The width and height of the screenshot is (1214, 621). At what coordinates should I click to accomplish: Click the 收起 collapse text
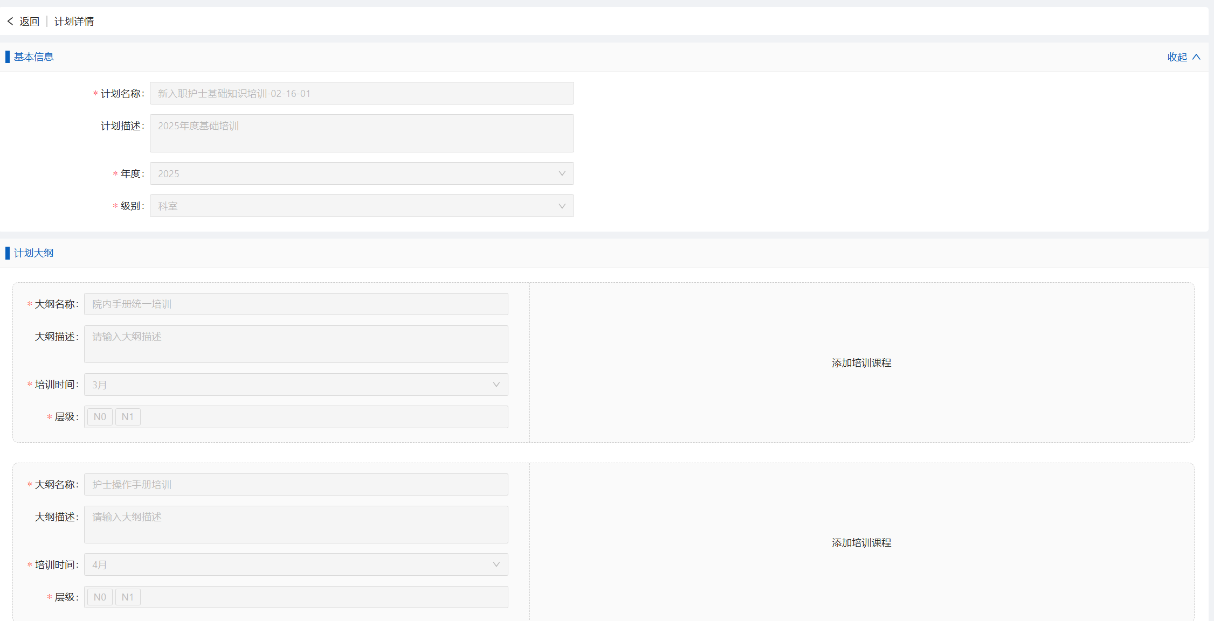coord(1177,57)
